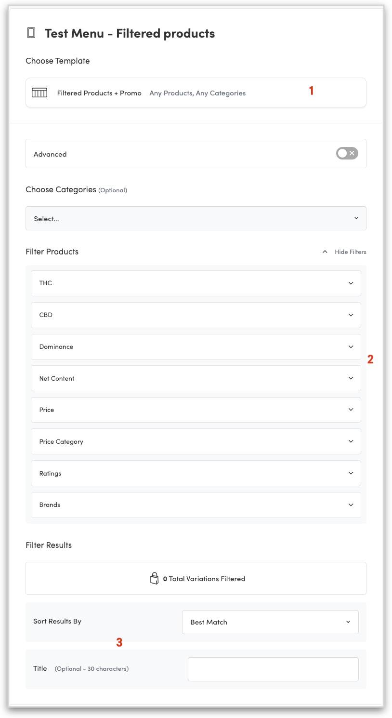392x718 pixels.
Task: Open the Choose Categories Select dropdown
Action: tap(196, 218)
